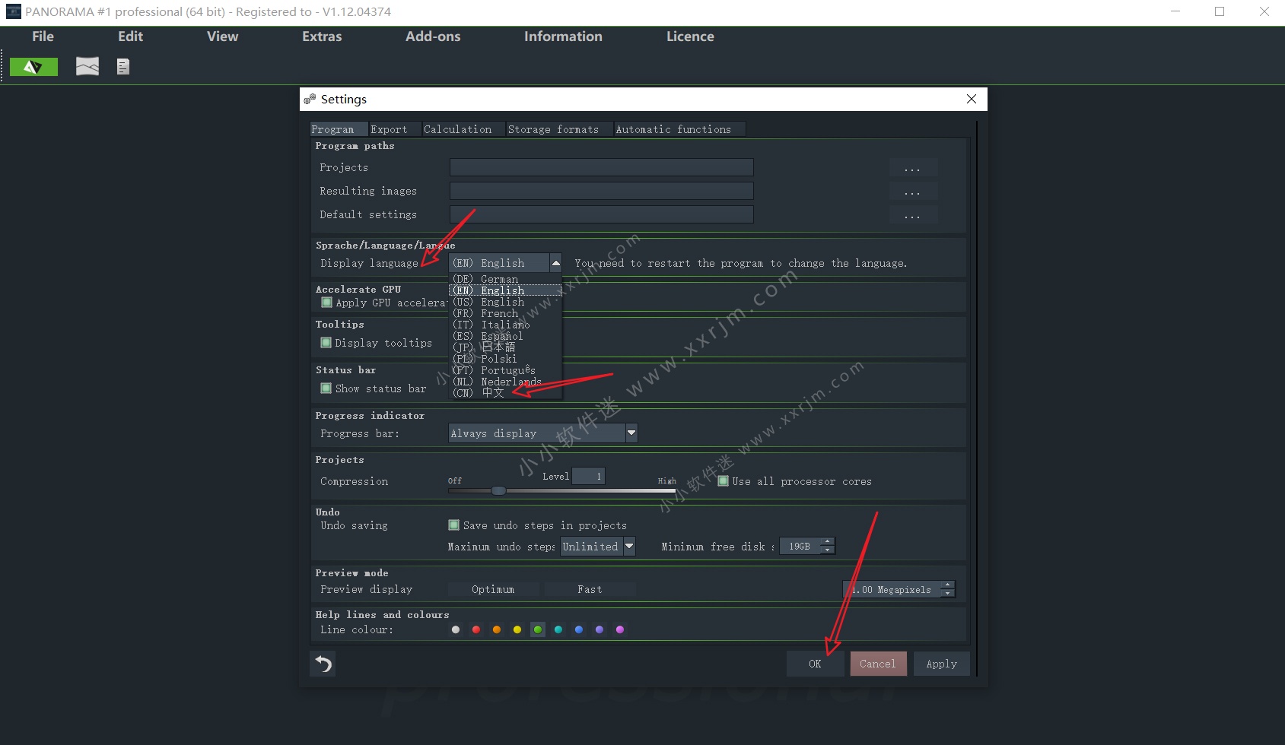Switch to the Calculation tab

[457, 129]
